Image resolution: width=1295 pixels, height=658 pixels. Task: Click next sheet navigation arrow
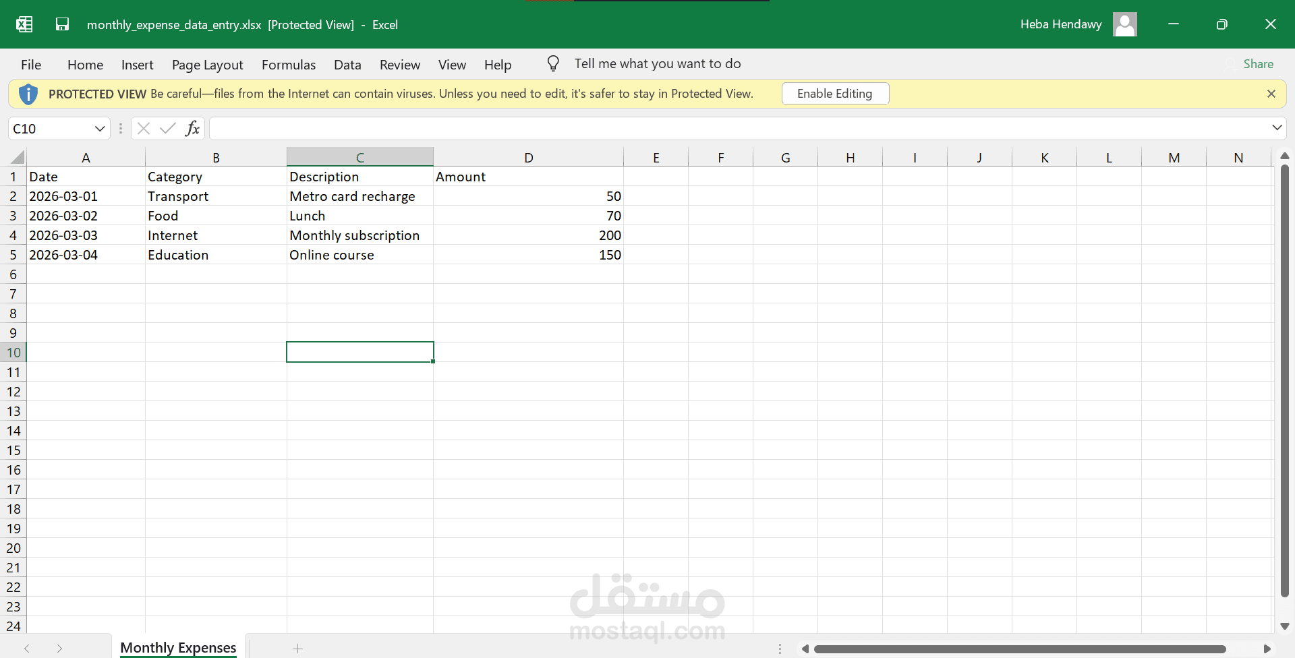(60, 649)
